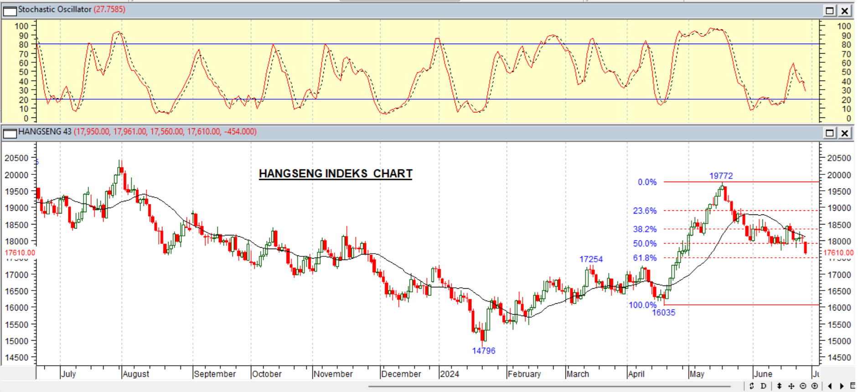Click the four-way pan arrows icon
The image size is (858, 392).
[x=791, y=386]
